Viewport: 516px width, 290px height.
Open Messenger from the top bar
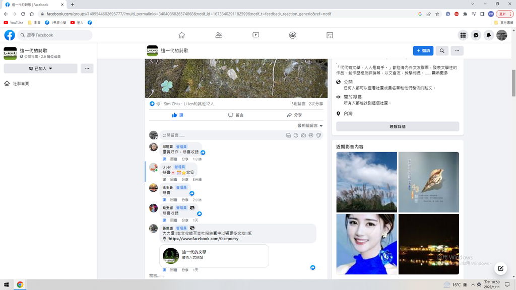[x=476, y=35]
